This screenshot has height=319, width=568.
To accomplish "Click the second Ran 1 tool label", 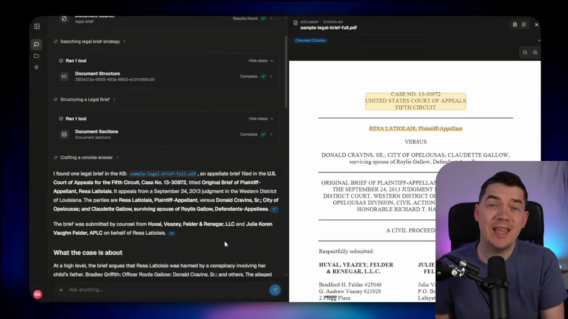I will click(x=76, y=119).
